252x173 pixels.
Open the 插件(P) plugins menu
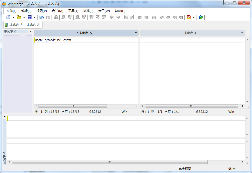tap(88, 11)
